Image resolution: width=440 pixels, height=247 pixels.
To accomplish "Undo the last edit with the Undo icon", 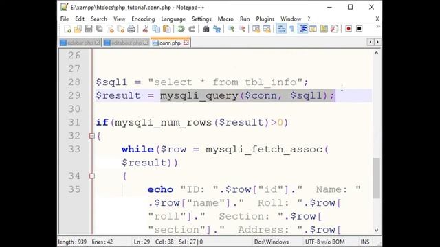I will pos(181,29).
